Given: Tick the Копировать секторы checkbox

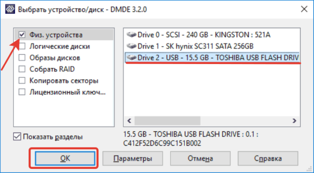Looking at the screenshot, I should click(22, 81).
